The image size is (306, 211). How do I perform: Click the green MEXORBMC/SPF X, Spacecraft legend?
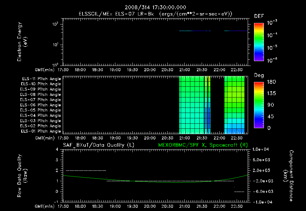pos(203,145)
